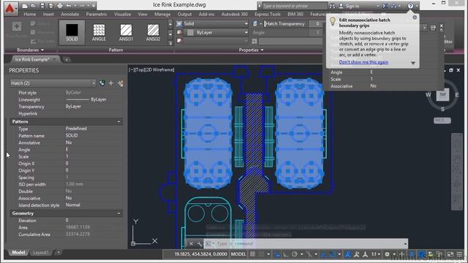
Task: Open the Visualize ribbon tab
Action: tap(122, 14)
